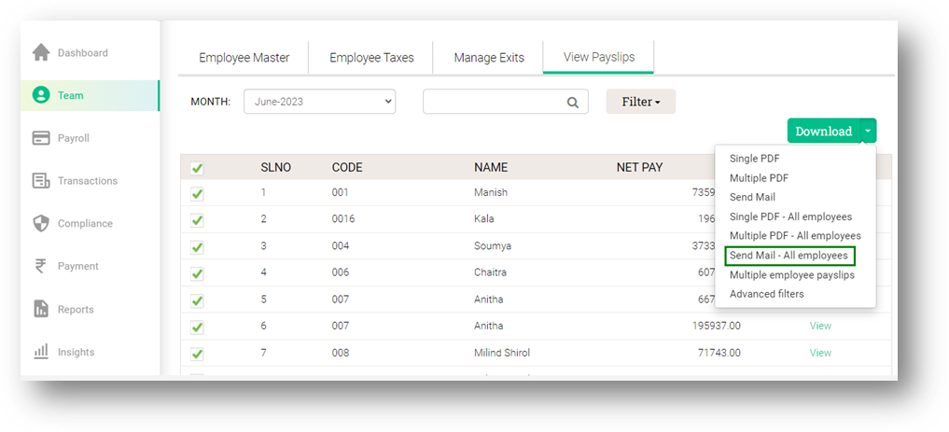Uncheck the checkbox for Soumya

pyautogui.click(x=197, y=247)
